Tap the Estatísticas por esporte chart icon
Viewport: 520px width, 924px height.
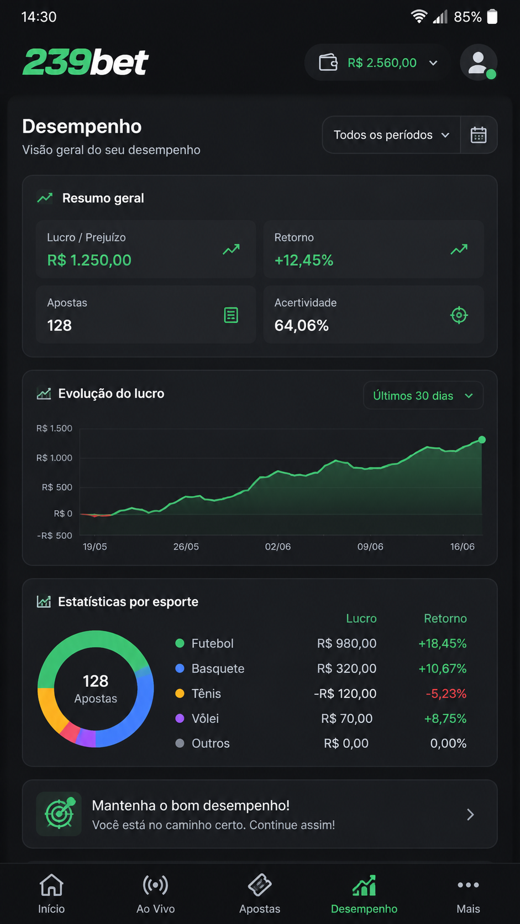(x=44, y=602)
